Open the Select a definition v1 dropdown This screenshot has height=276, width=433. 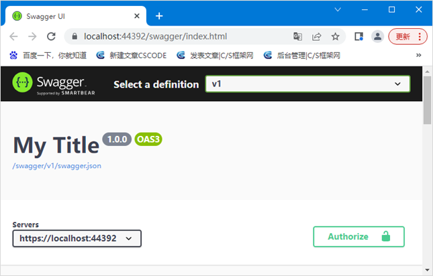(307, 84)
